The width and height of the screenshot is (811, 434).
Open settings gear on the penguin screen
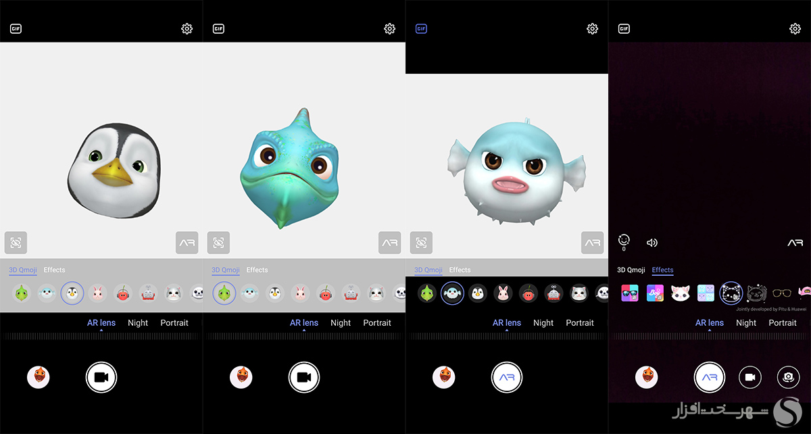pos(187,29)
